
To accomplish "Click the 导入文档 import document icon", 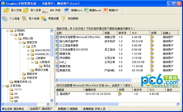I will tap(6, 10).
